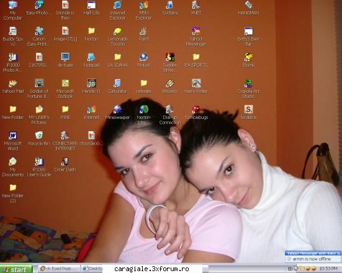Click the 'armin is now offline' notification

point(312,259)
